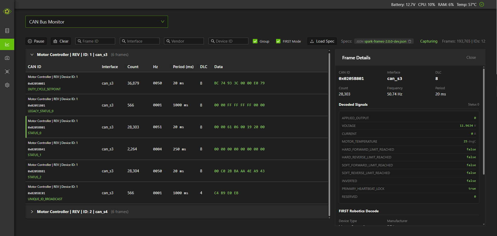Image resolution: width=497 pixels, height=236 pixels.
Task: Open the scan target sidebar icon
Action: pyautogui.click(x=7, y=71)
